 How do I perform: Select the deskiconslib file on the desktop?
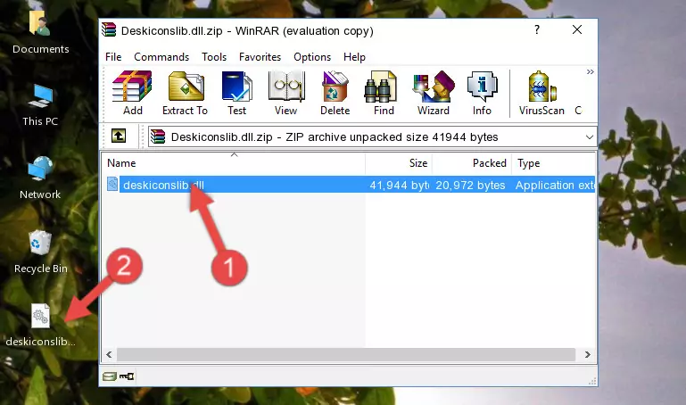[x=40, y=325]
